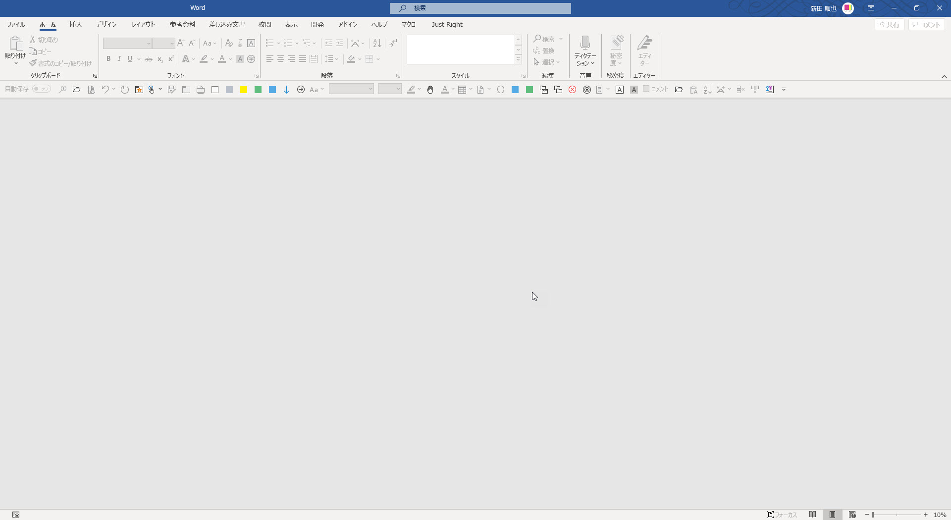
Task: Click the Omega symbol icon
Action: tap(501, 90)
